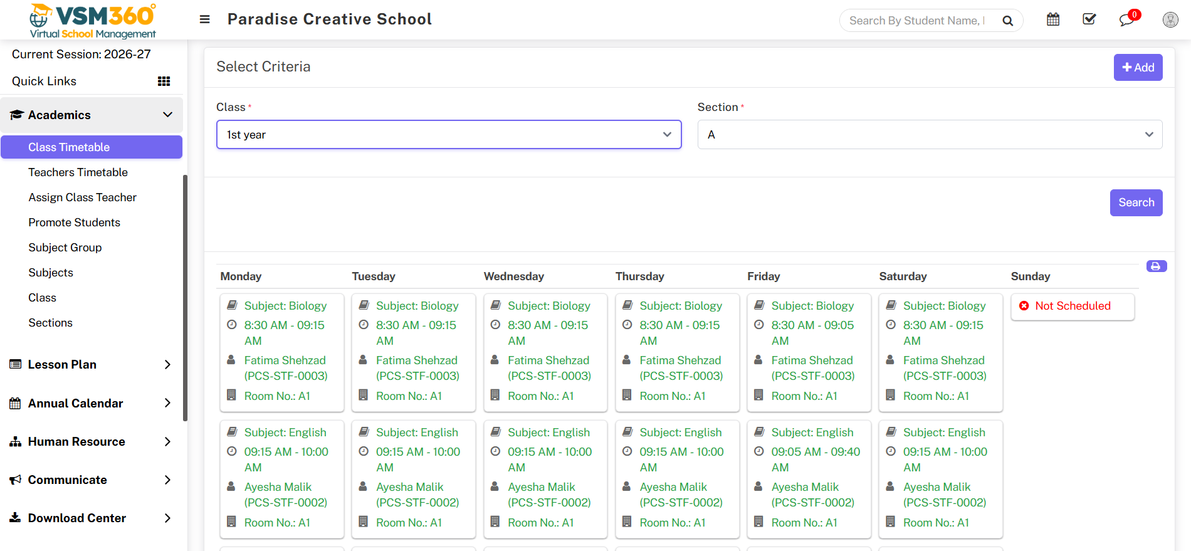The width and height of the screenshot is (1191, 551).
Task: Open Promote Students menu item
Action: [x=74, y=223]
